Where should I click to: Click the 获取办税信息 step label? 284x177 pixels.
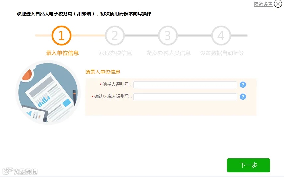point(115,53)
